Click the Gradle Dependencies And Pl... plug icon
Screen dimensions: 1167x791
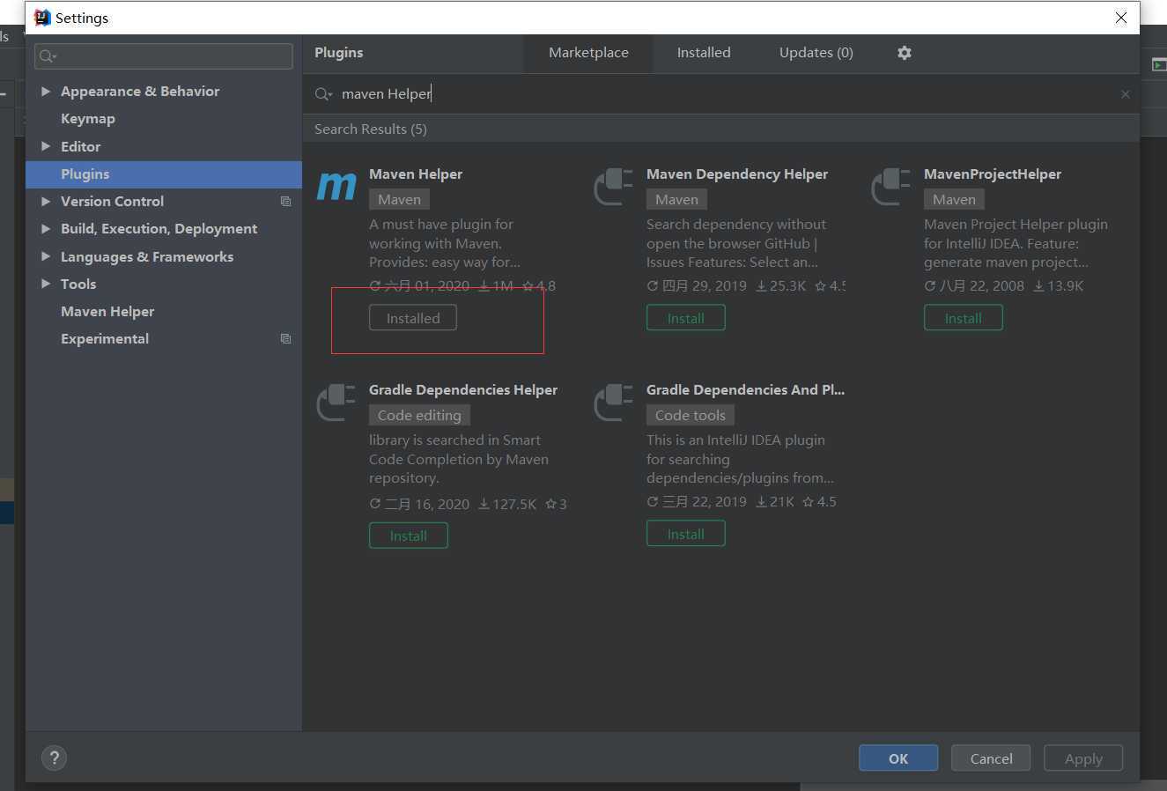pos(614,402)
